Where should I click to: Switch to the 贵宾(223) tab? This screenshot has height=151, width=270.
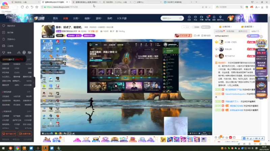click(x=243, y=31)
